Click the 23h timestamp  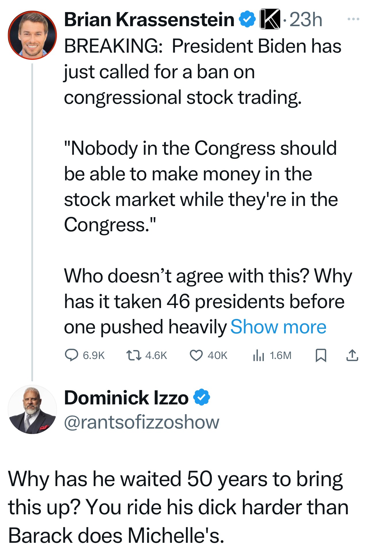pyautogui.click(x=306, y=20)
